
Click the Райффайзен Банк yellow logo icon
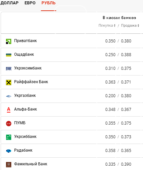(9, 82)
